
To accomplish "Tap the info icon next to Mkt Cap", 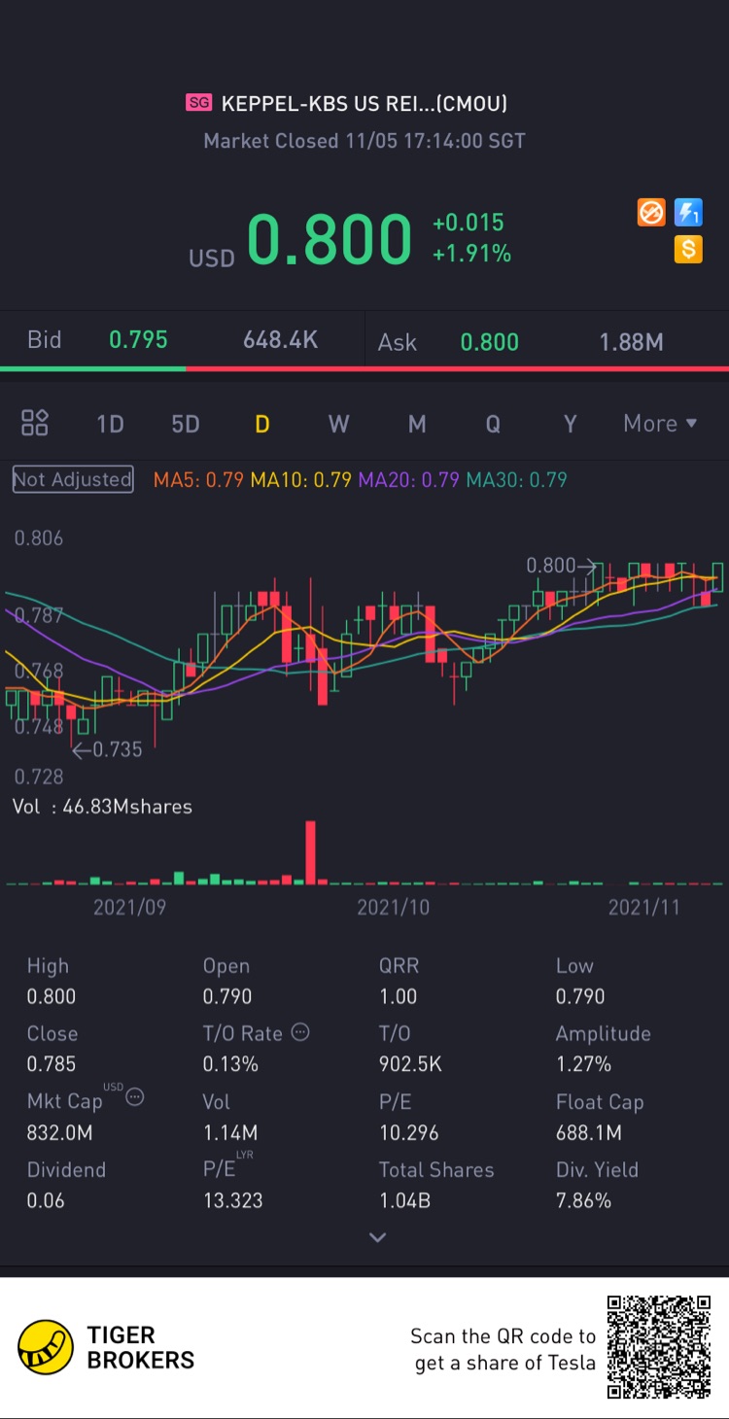I will click(135, 1097).
